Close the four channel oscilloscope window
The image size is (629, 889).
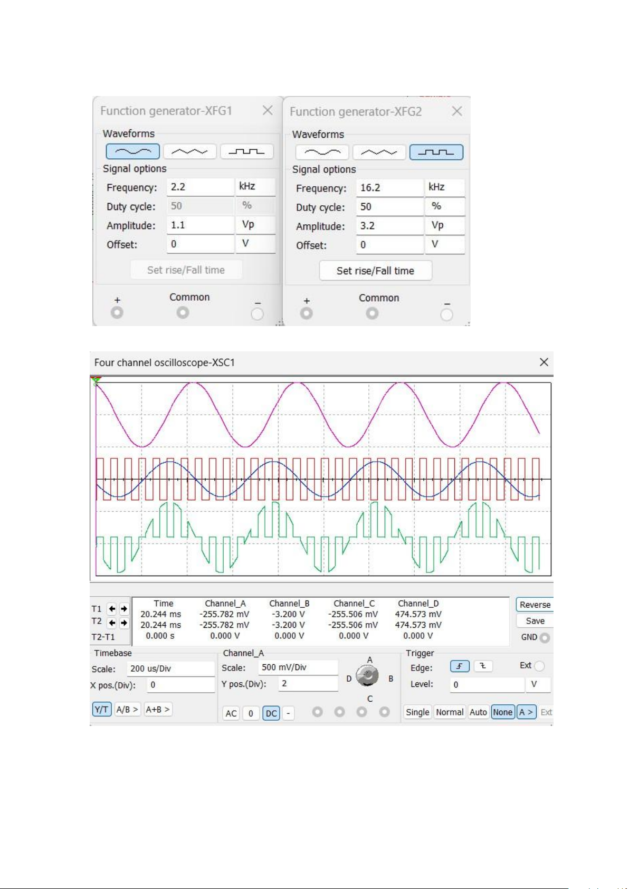click(544, 362)
